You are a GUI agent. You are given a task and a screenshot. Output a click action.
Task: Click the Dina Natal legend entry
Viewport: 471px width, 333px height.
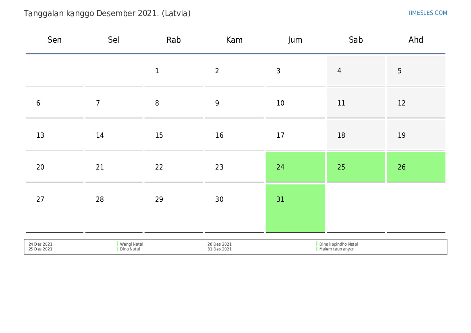click(130, 249)
